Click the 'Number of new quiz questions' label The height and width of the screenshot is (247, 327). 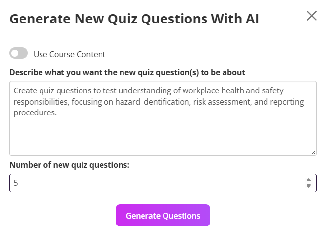(x=69, y=165)
